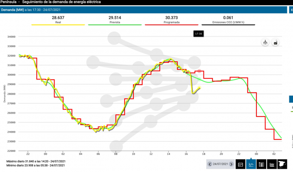Click the 28.637 Real value
The height and width of the screenshot is (172, 293).
[58, 18]
